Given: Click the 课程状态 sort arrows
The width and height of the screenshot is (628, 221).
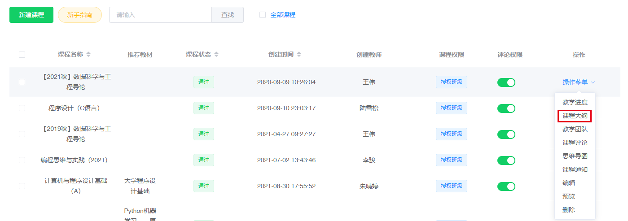Looking at the screenshot, I should click(216, 55).
